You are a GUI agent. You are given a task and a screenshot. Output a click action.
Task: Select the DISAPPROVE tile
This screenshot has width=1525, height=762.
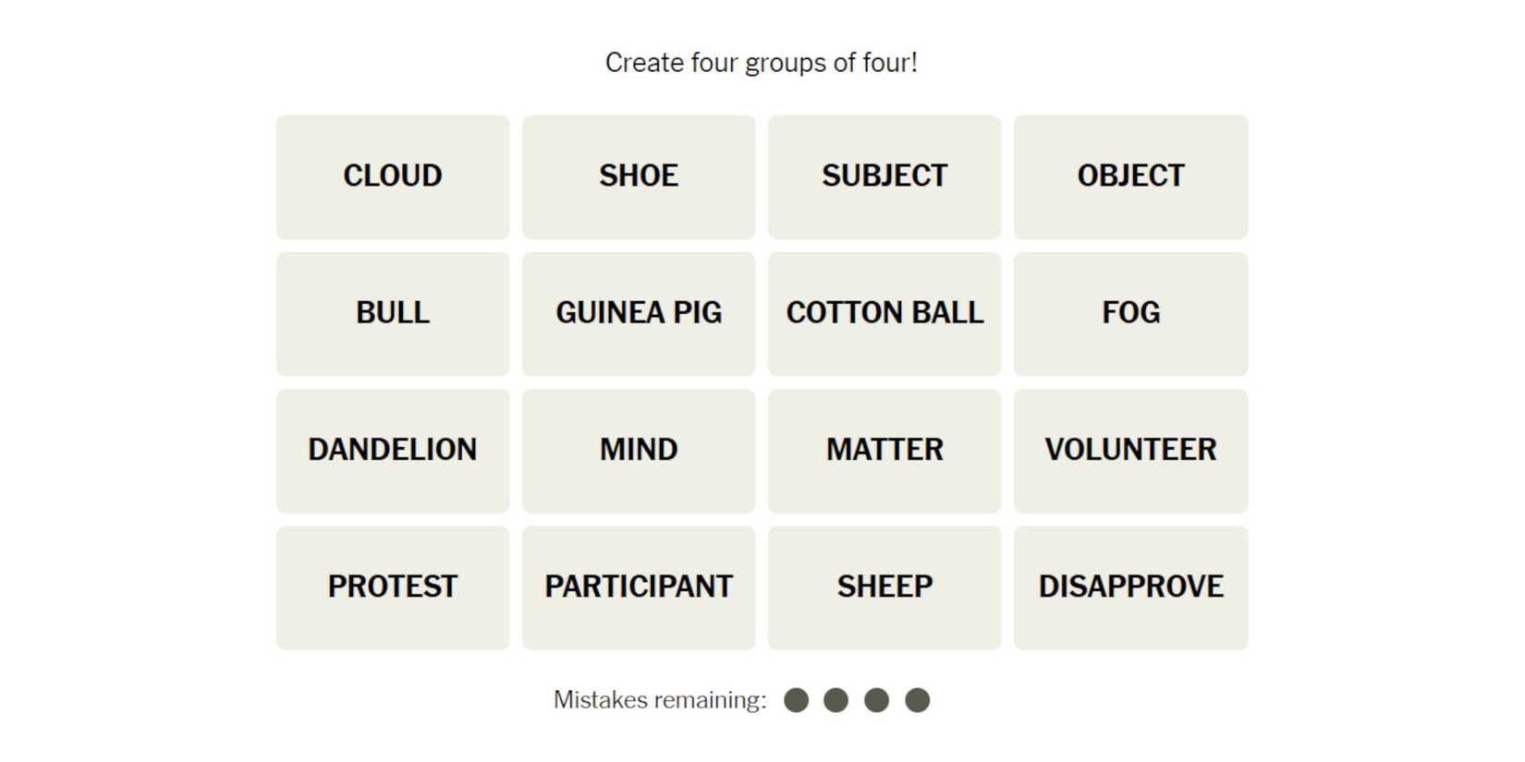coord(1130,587)
